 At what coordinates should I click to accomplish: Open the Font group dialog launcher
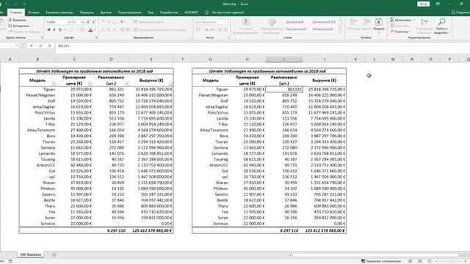coord(96,37)
